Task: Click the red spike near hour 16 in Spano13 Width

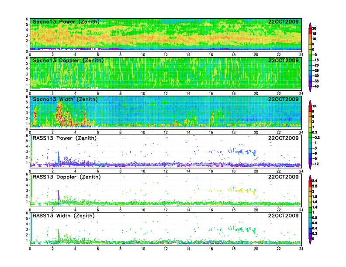Action: point(213,116)
